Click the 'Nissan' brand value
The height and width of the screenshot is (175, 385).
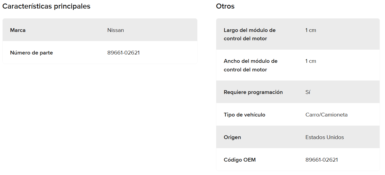coord(116,30)
